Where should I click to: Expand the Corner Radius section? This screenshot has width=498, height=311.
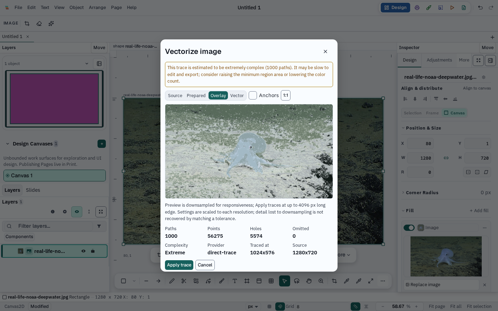[403, 192]
